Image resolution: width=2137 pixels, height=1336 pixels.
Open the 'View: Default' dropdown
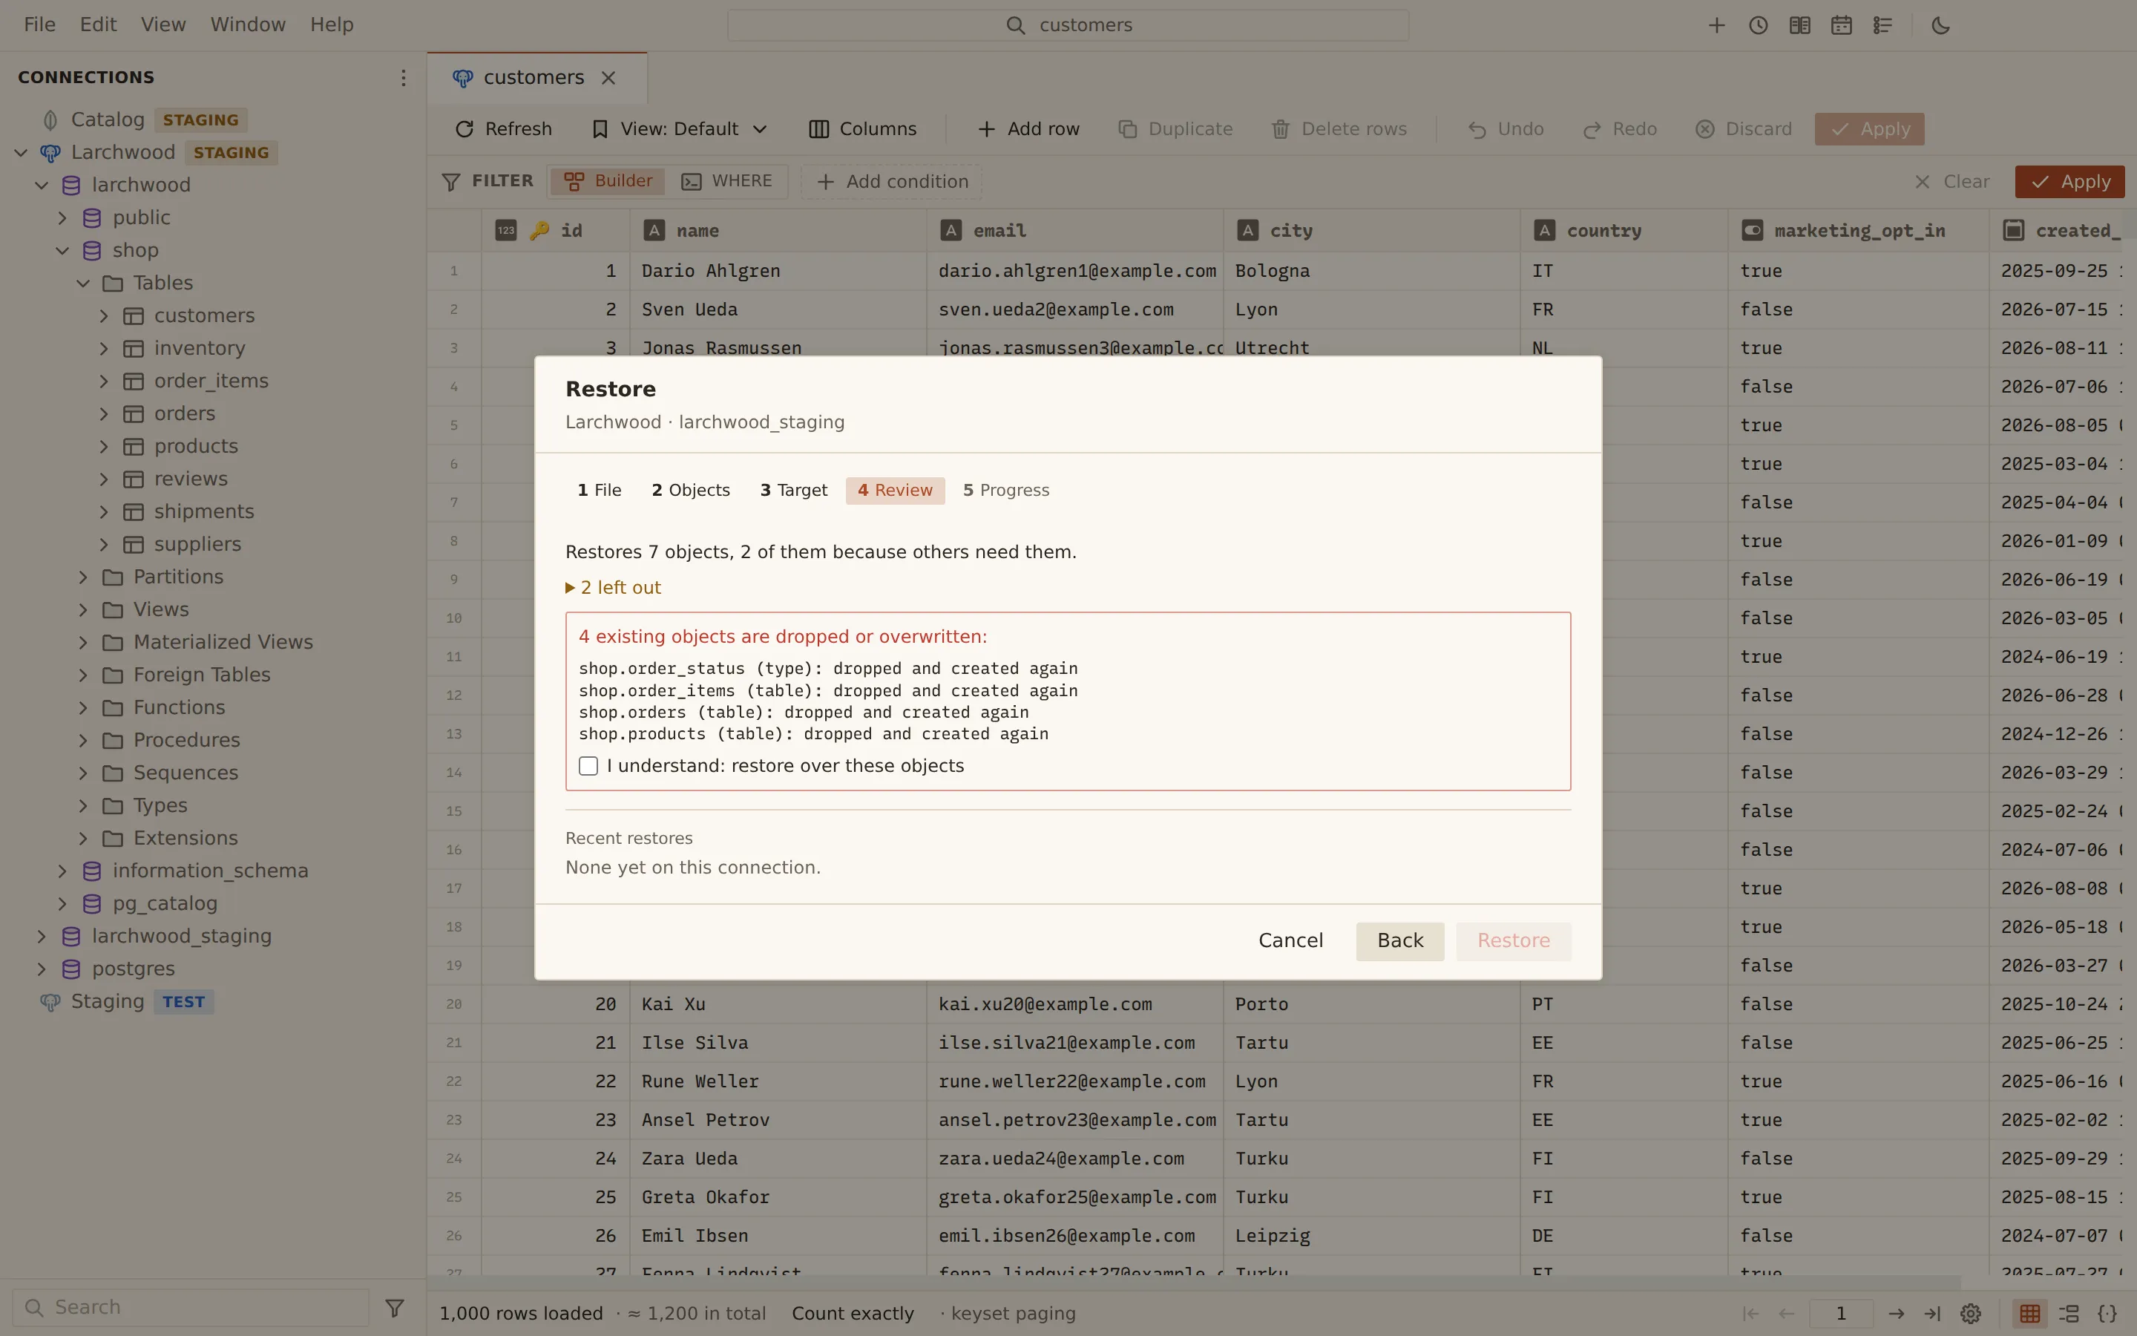[x=679, y=129]
